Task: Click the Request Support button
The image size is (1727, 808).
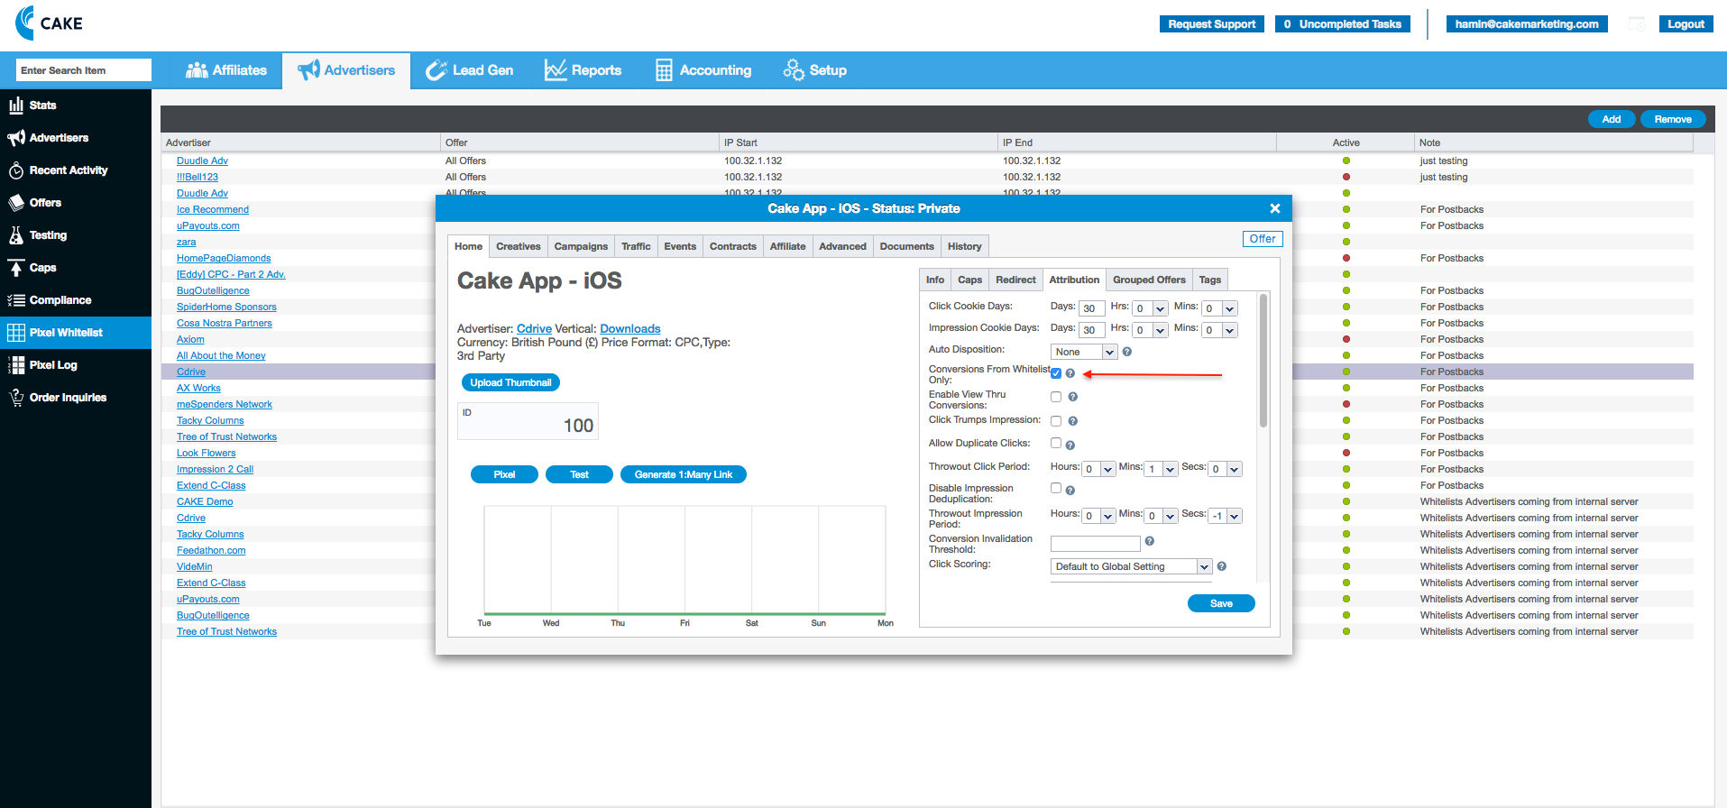Action: click(x=1211, y=24)
